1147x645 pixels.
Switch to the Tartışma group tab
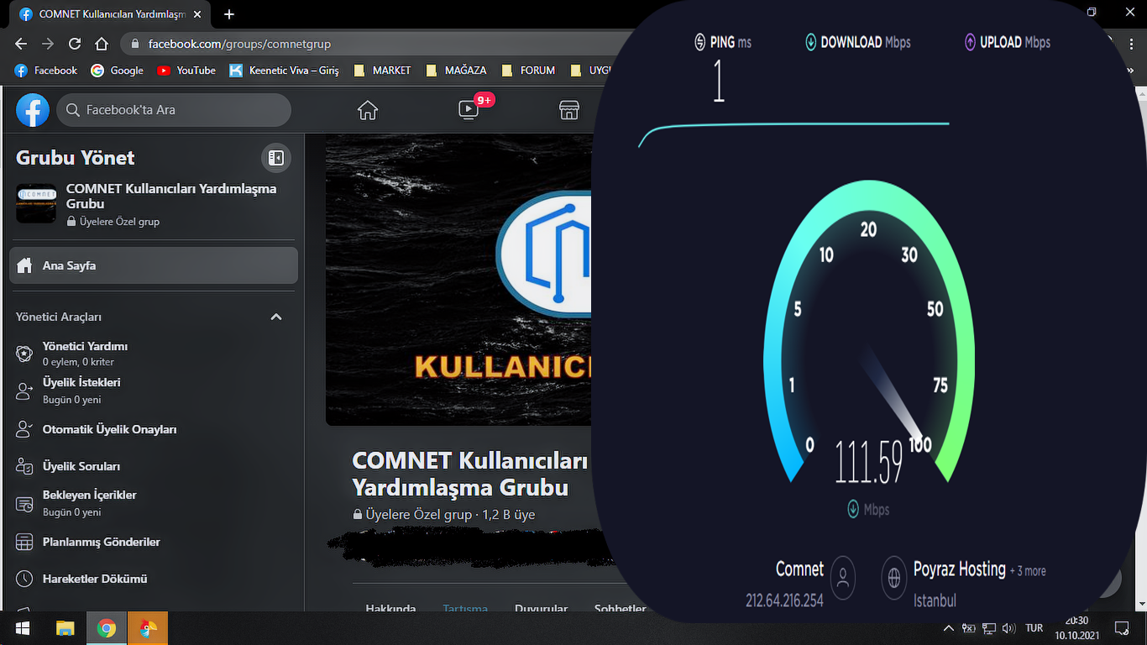point(465,609)
